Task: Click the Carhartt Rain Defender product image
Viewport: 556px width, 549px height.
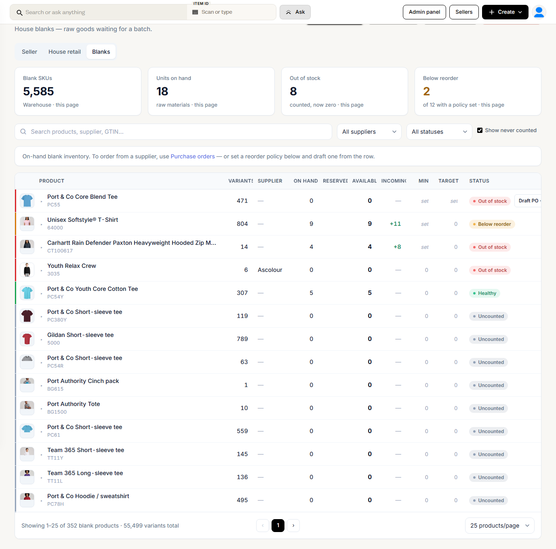Action: 27,247
